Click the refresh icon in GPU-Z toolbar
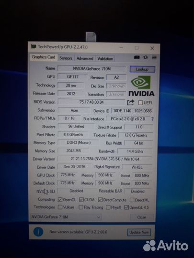This screenshot has width=194, height=258. (x=146, y=57)
